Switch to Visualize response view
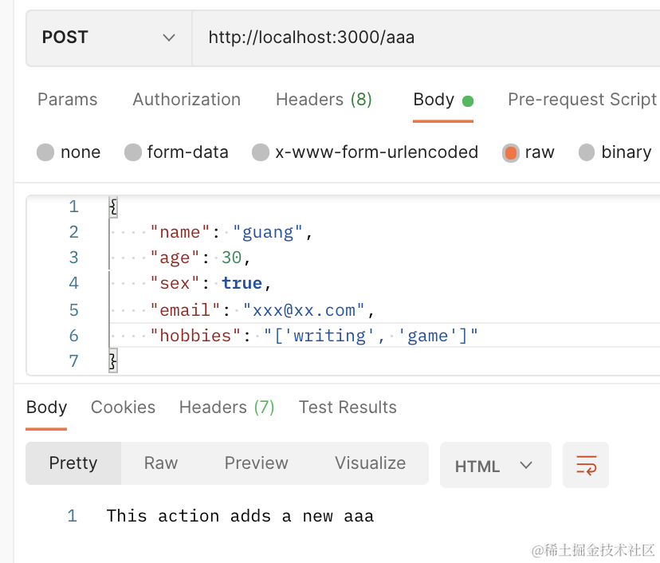This screenshot has width=660, height=563. [370, 463]
